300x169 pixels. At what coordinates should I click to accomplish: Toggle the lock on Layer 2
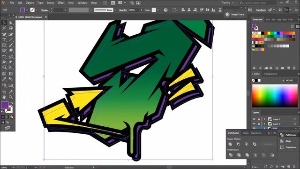coord(259,119)
